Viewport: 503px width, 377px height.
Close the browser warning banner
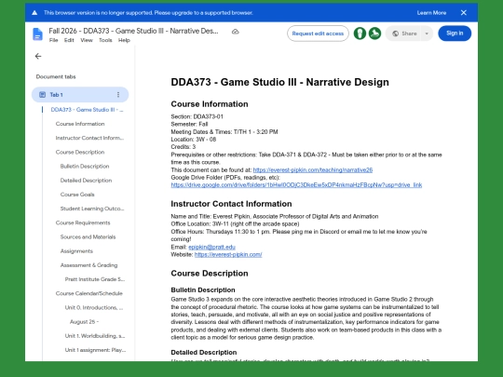[x=464, y=13]
